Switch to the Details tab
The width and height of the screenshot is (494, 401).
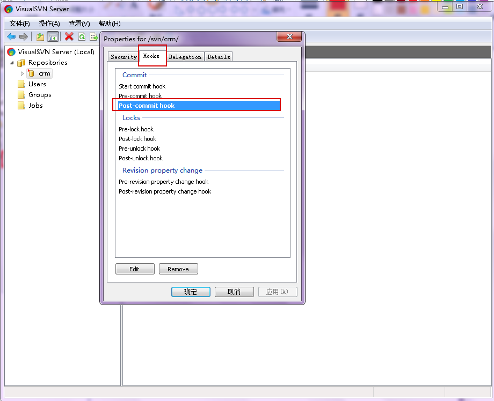coord(219,57)
